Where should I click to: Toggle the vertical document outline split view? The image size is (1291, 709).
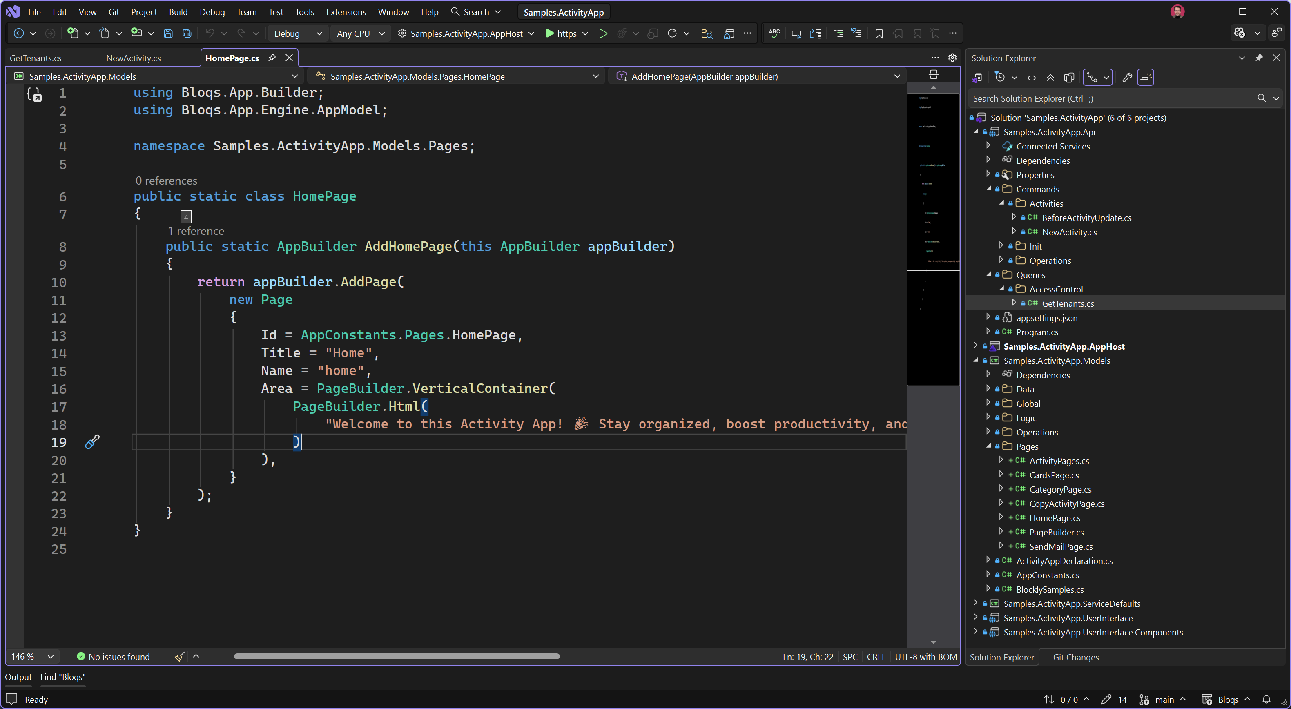click(933, 75)
